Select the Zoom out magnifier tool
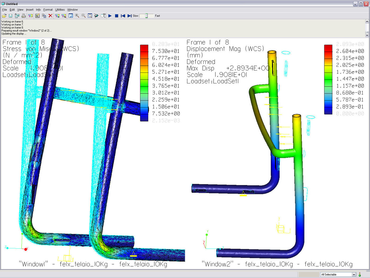The width and height of the screenshot is (370, 278). [84, 16]
